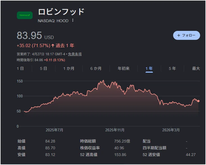Open the three-dot menu beside NASDAQ: HOOD
Viewport: 206px width, 165px height.
[x=73, y=20]
